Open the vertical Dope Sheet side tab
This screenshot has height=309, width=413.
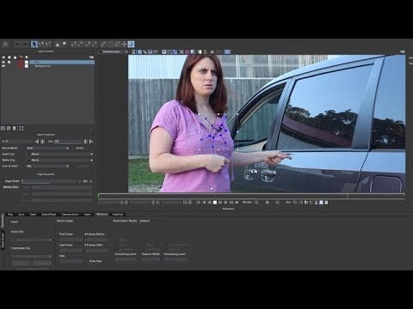coord(3,239)
